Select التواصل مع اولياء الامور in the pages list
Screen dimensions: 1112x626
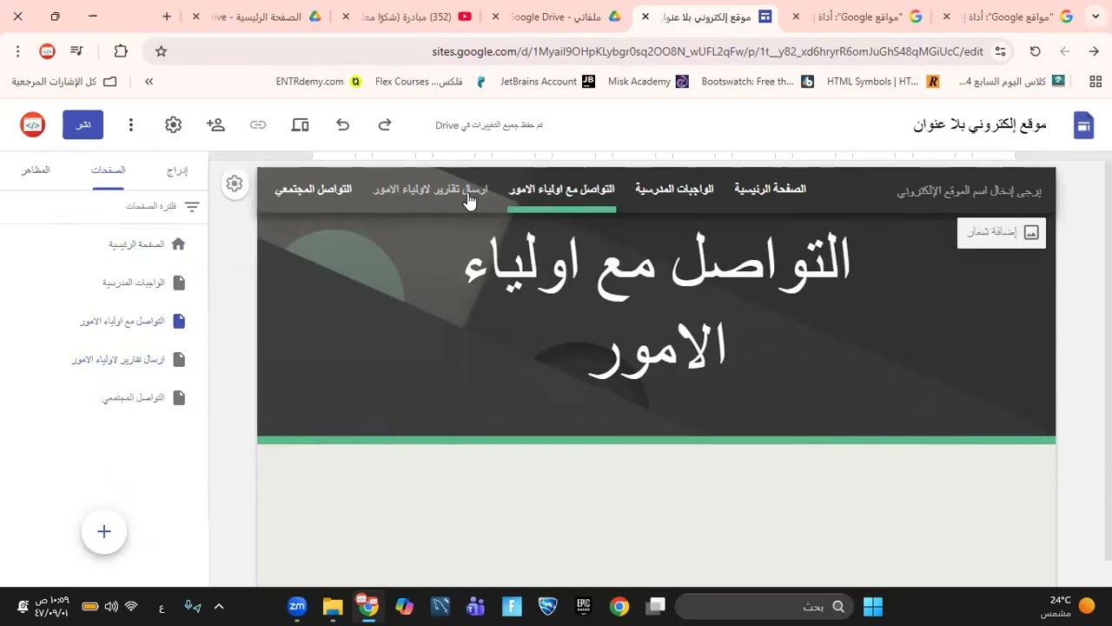[x=122, y=321]
